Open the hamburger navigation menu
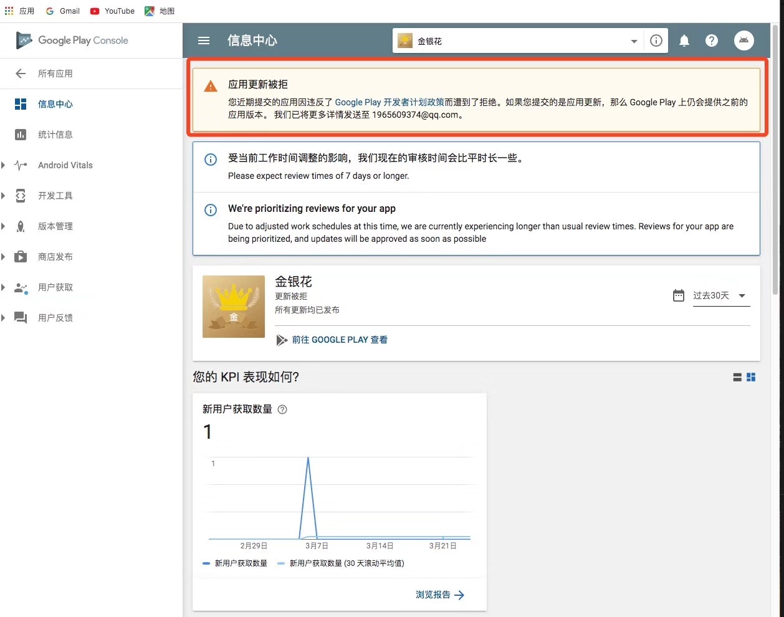The height and width of the screenshot is (617, 784). point(203,41)
